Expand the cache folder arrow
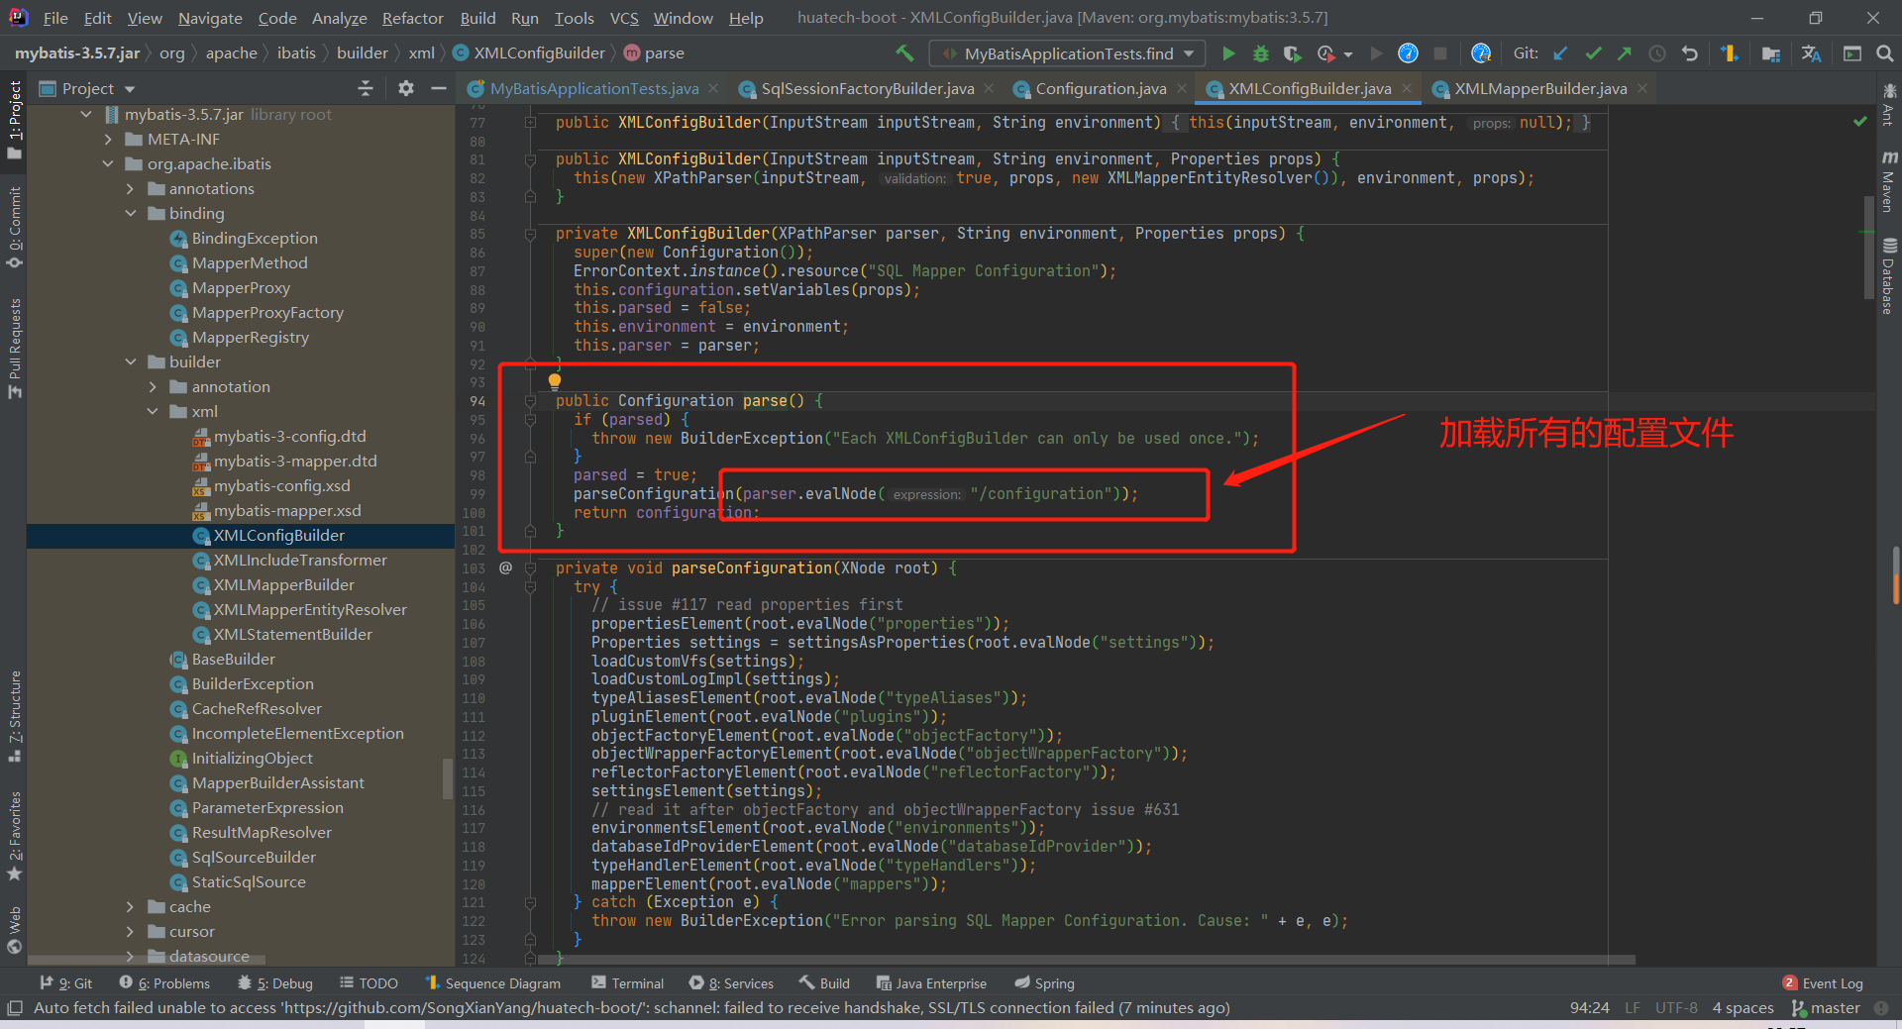The height and width of the screenshot is (1029, 1902). tap(130, 907)
